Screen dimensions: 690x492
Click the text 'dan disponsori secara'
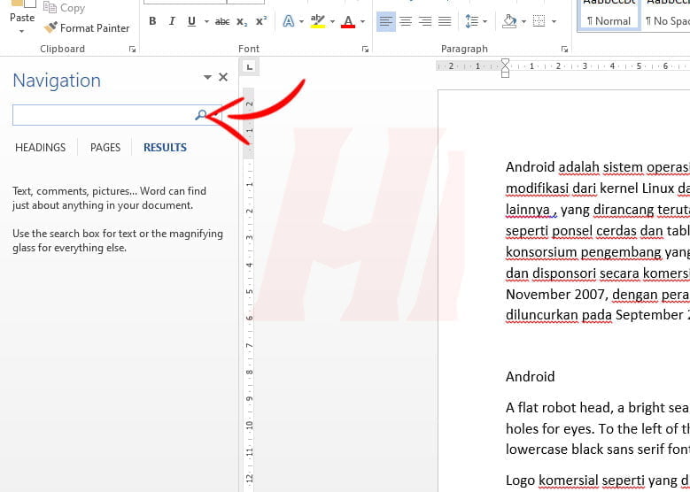click(572, 273)
